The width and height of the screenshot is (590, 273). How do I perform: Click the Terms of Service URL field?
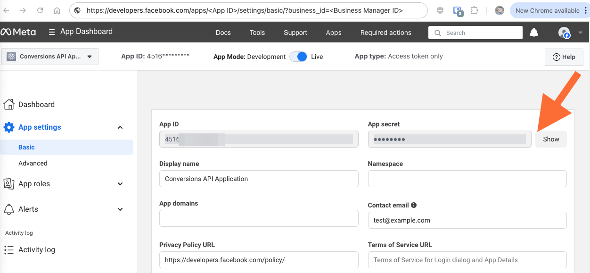467,260
